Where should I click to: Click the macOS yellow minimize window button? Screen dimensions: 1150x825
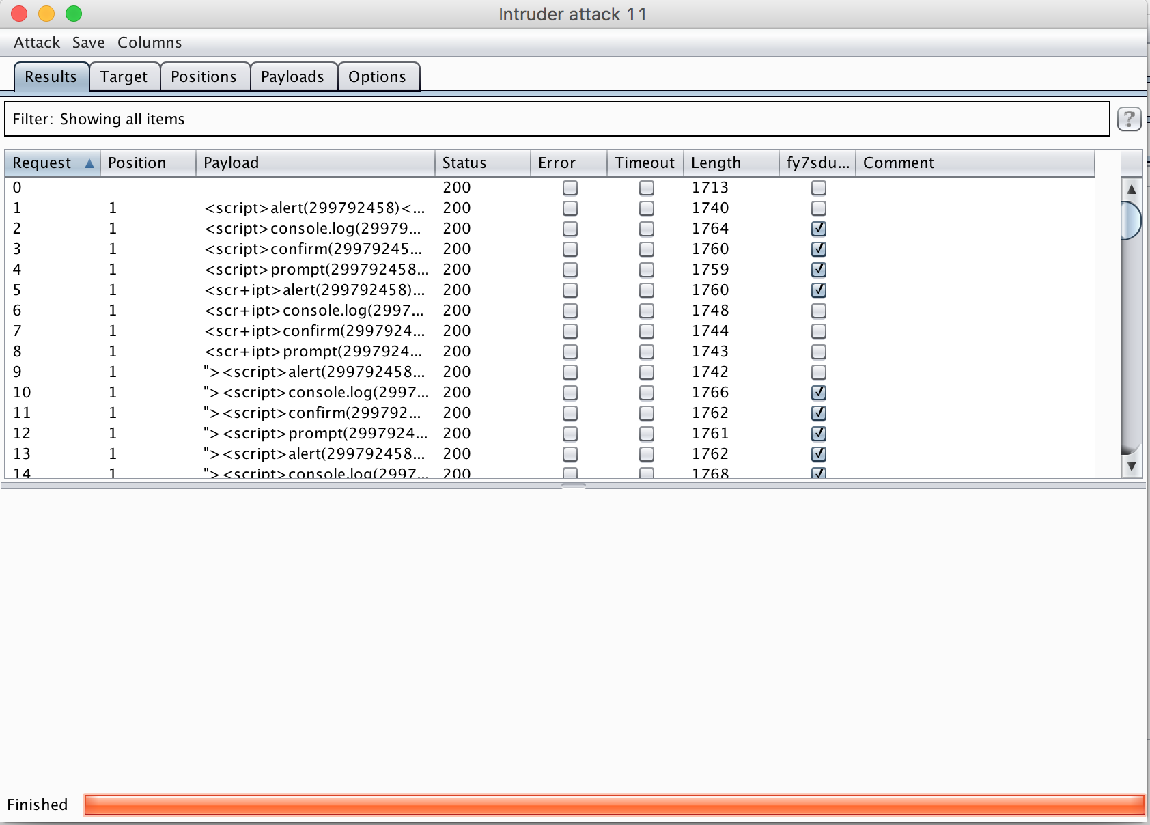click(x=46, y=14)
